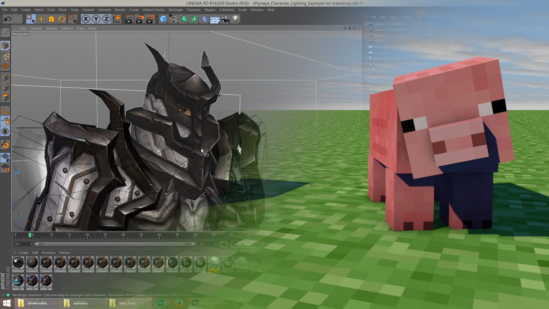Select Polygons mode icon
549x309 pixels.
click(5, 98)
